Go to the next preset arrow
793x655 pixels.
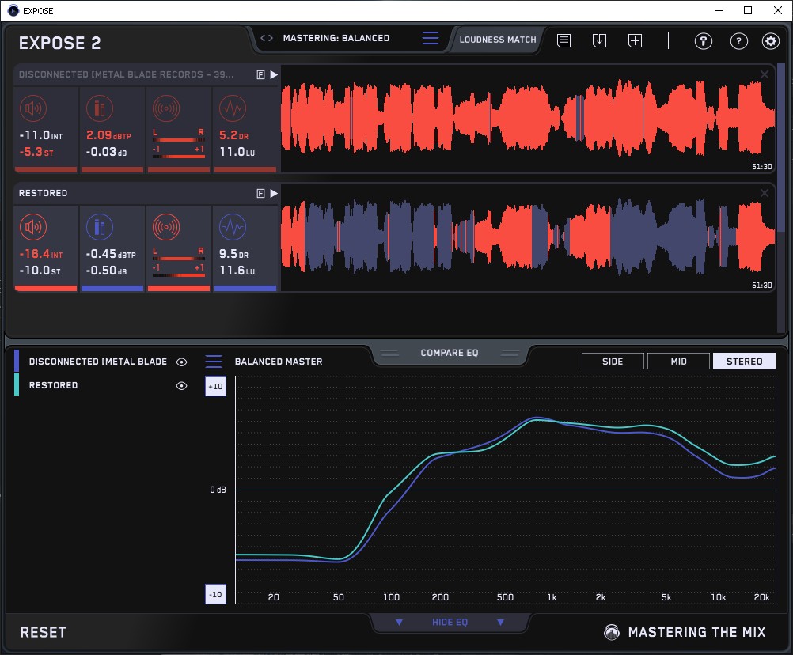coord(271,38)
